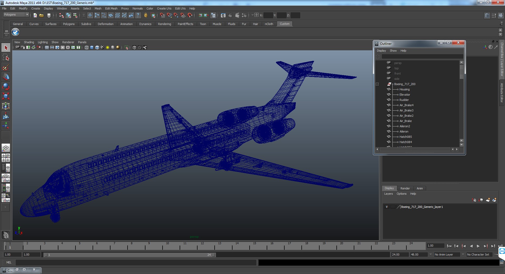Image resolution: width=505 pixels, height=274 pixels.
Task: Toggle grid display in viewport toolbar
Action: pos(47,47)
